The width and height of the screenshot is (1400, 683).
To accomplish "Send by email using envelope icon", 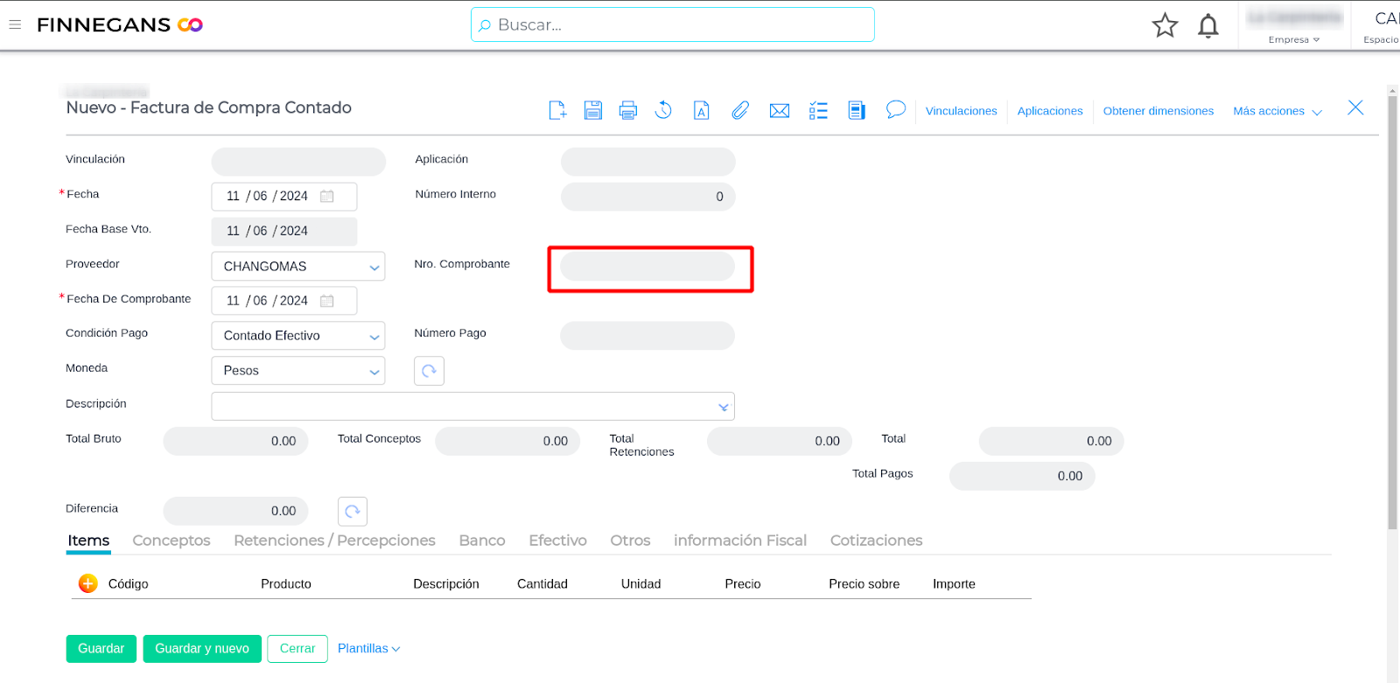I will 779,110.
